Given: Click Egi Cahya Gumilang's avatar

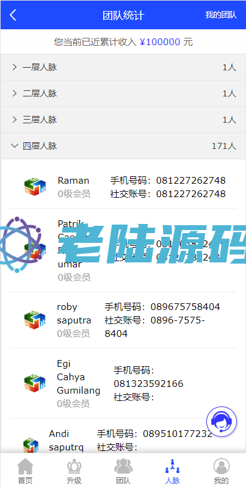Looking at the screenshot, I should coord(35,383).
